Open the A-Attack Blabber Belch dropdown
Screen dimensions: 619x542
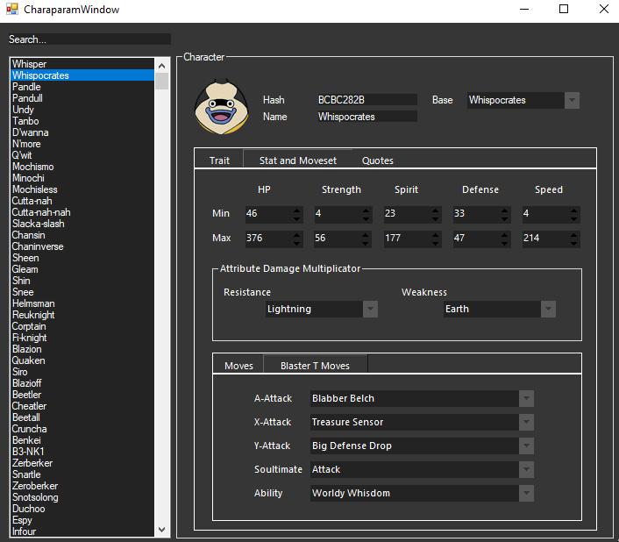coord(526,398)
